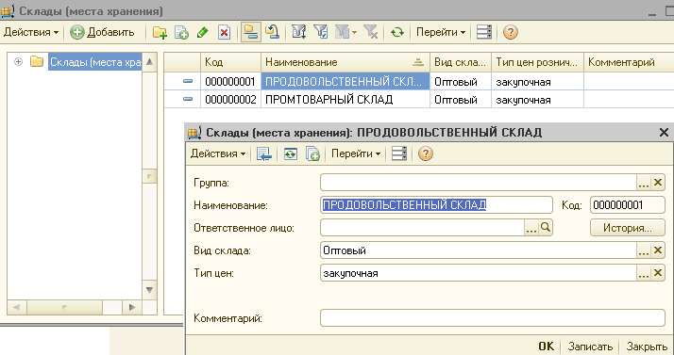
Task: Click the add-by-copying document icon in main toolbar
Action: [182, 33]
